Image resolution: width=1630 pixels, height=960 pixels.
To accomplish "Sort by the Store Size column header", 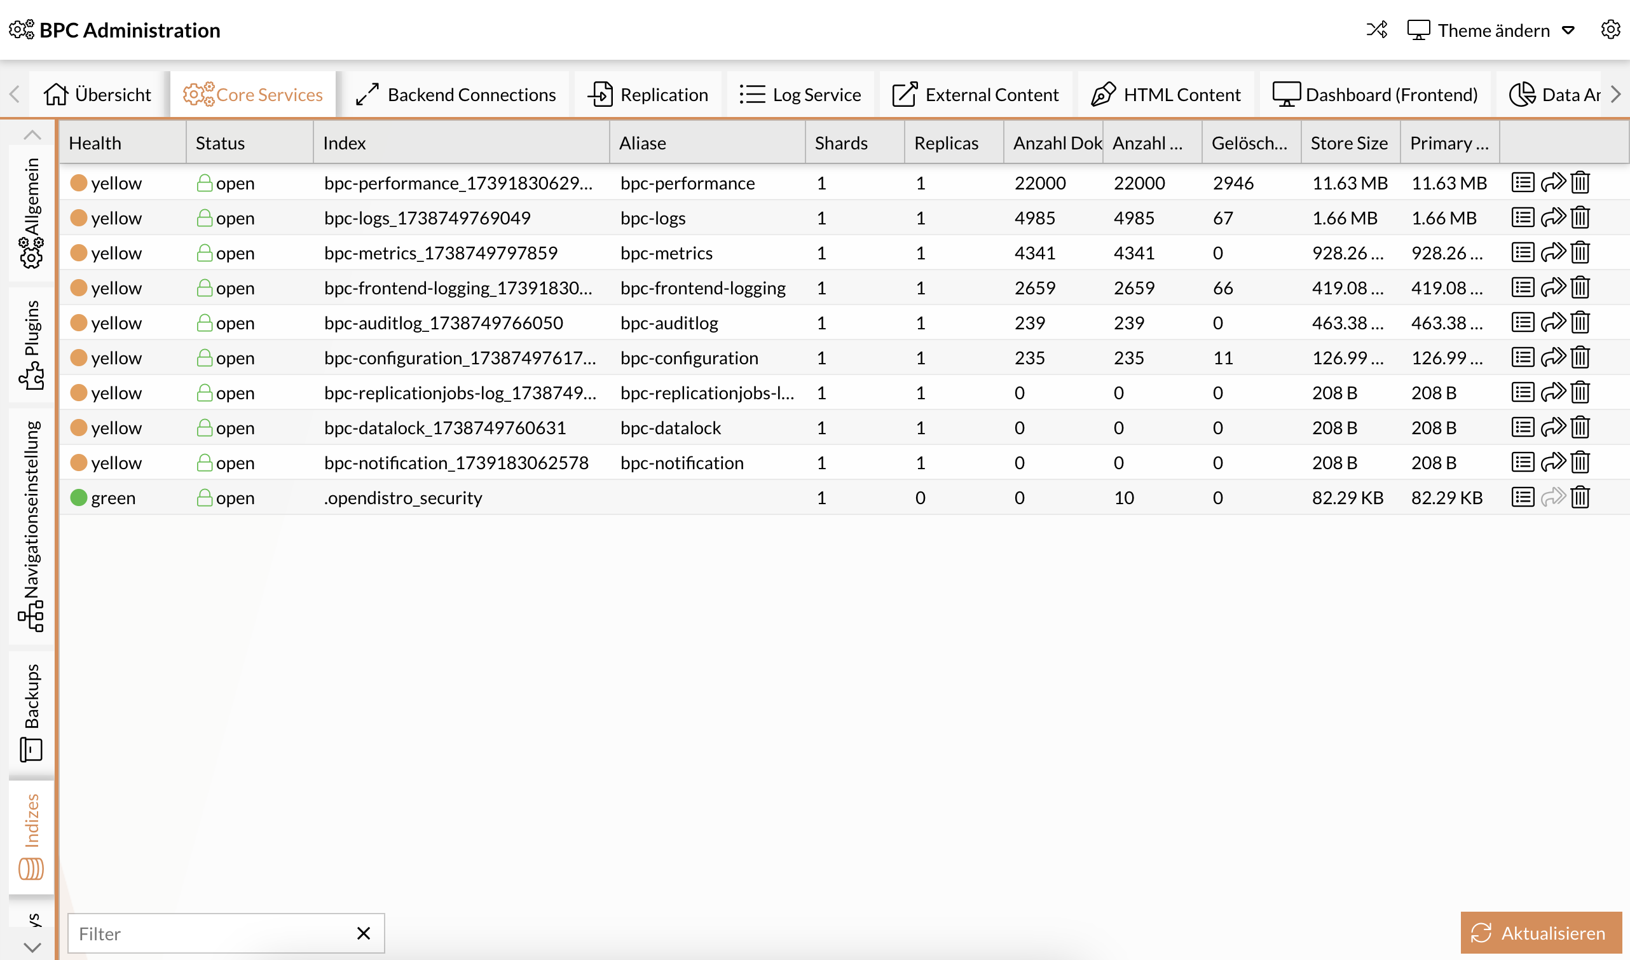I will click(x=1348, y=143).
